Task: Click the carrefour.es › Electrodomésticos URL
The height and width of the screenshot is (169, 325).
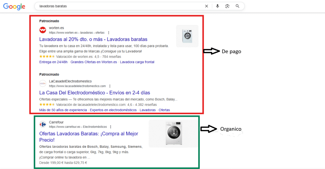Action: coord(78,127)
